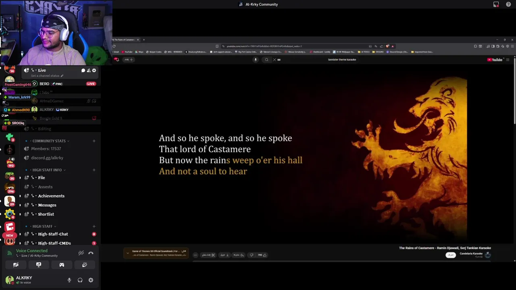This screenshot has height=290, width=516.
Task: Click the red LIVE badge next to BERO
Action: tap(91, 84)
